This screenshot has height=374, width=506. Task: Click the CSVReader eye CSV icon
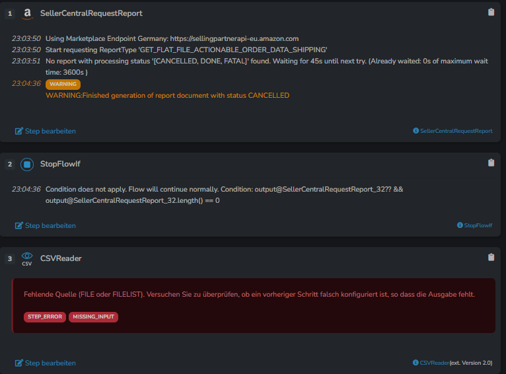click(x=27, y=259)
